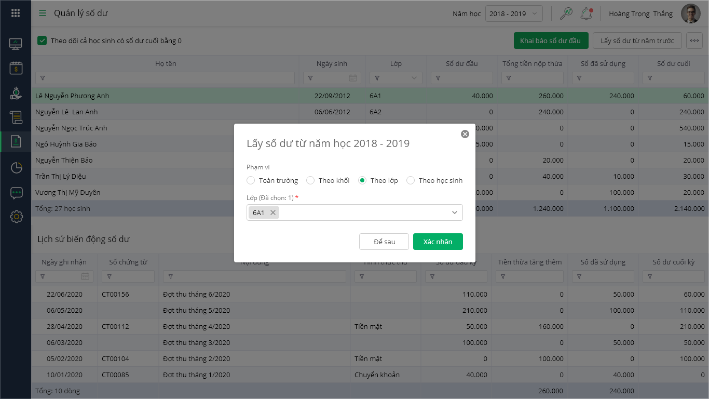Viewport: 709px width, 399px height.
Task: Click the Khai báo số dư đầu button
Action: pos(550,41)
